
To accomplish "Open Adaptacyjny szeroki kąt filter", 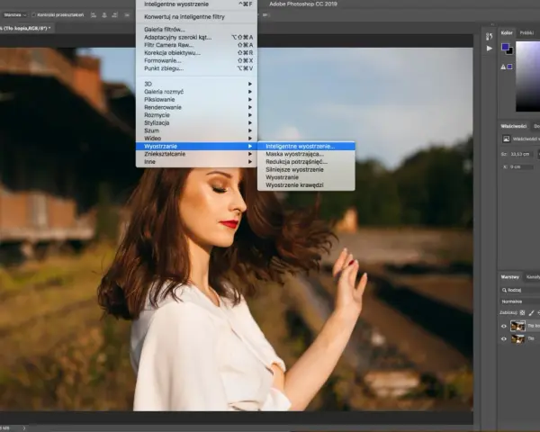I will click(x=196, y=37).
